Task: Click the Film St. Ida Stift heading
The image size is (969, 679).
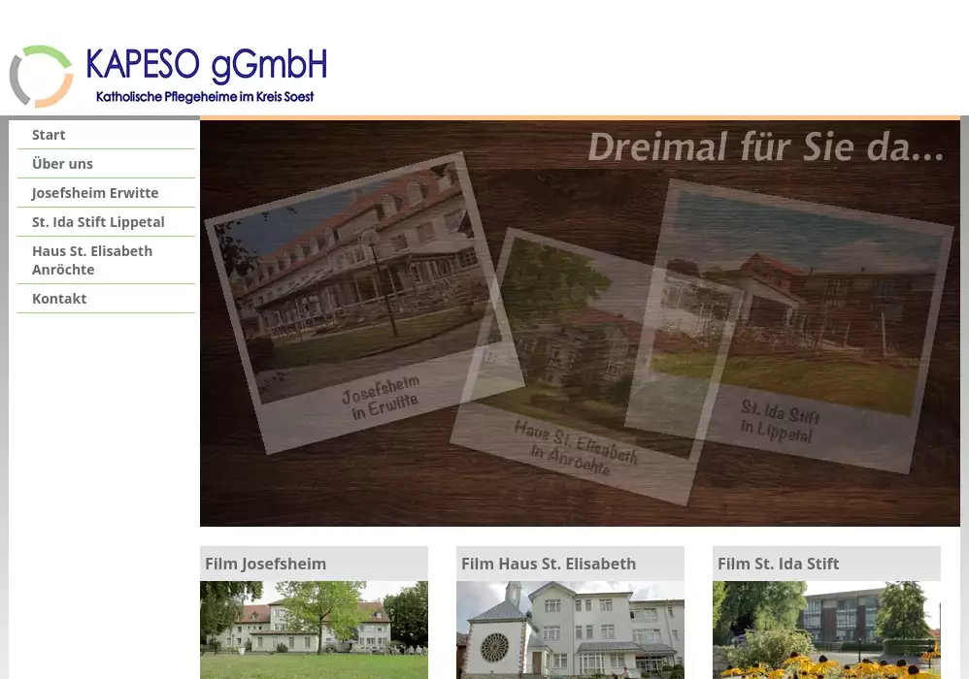Action: (x=779, y=564)
